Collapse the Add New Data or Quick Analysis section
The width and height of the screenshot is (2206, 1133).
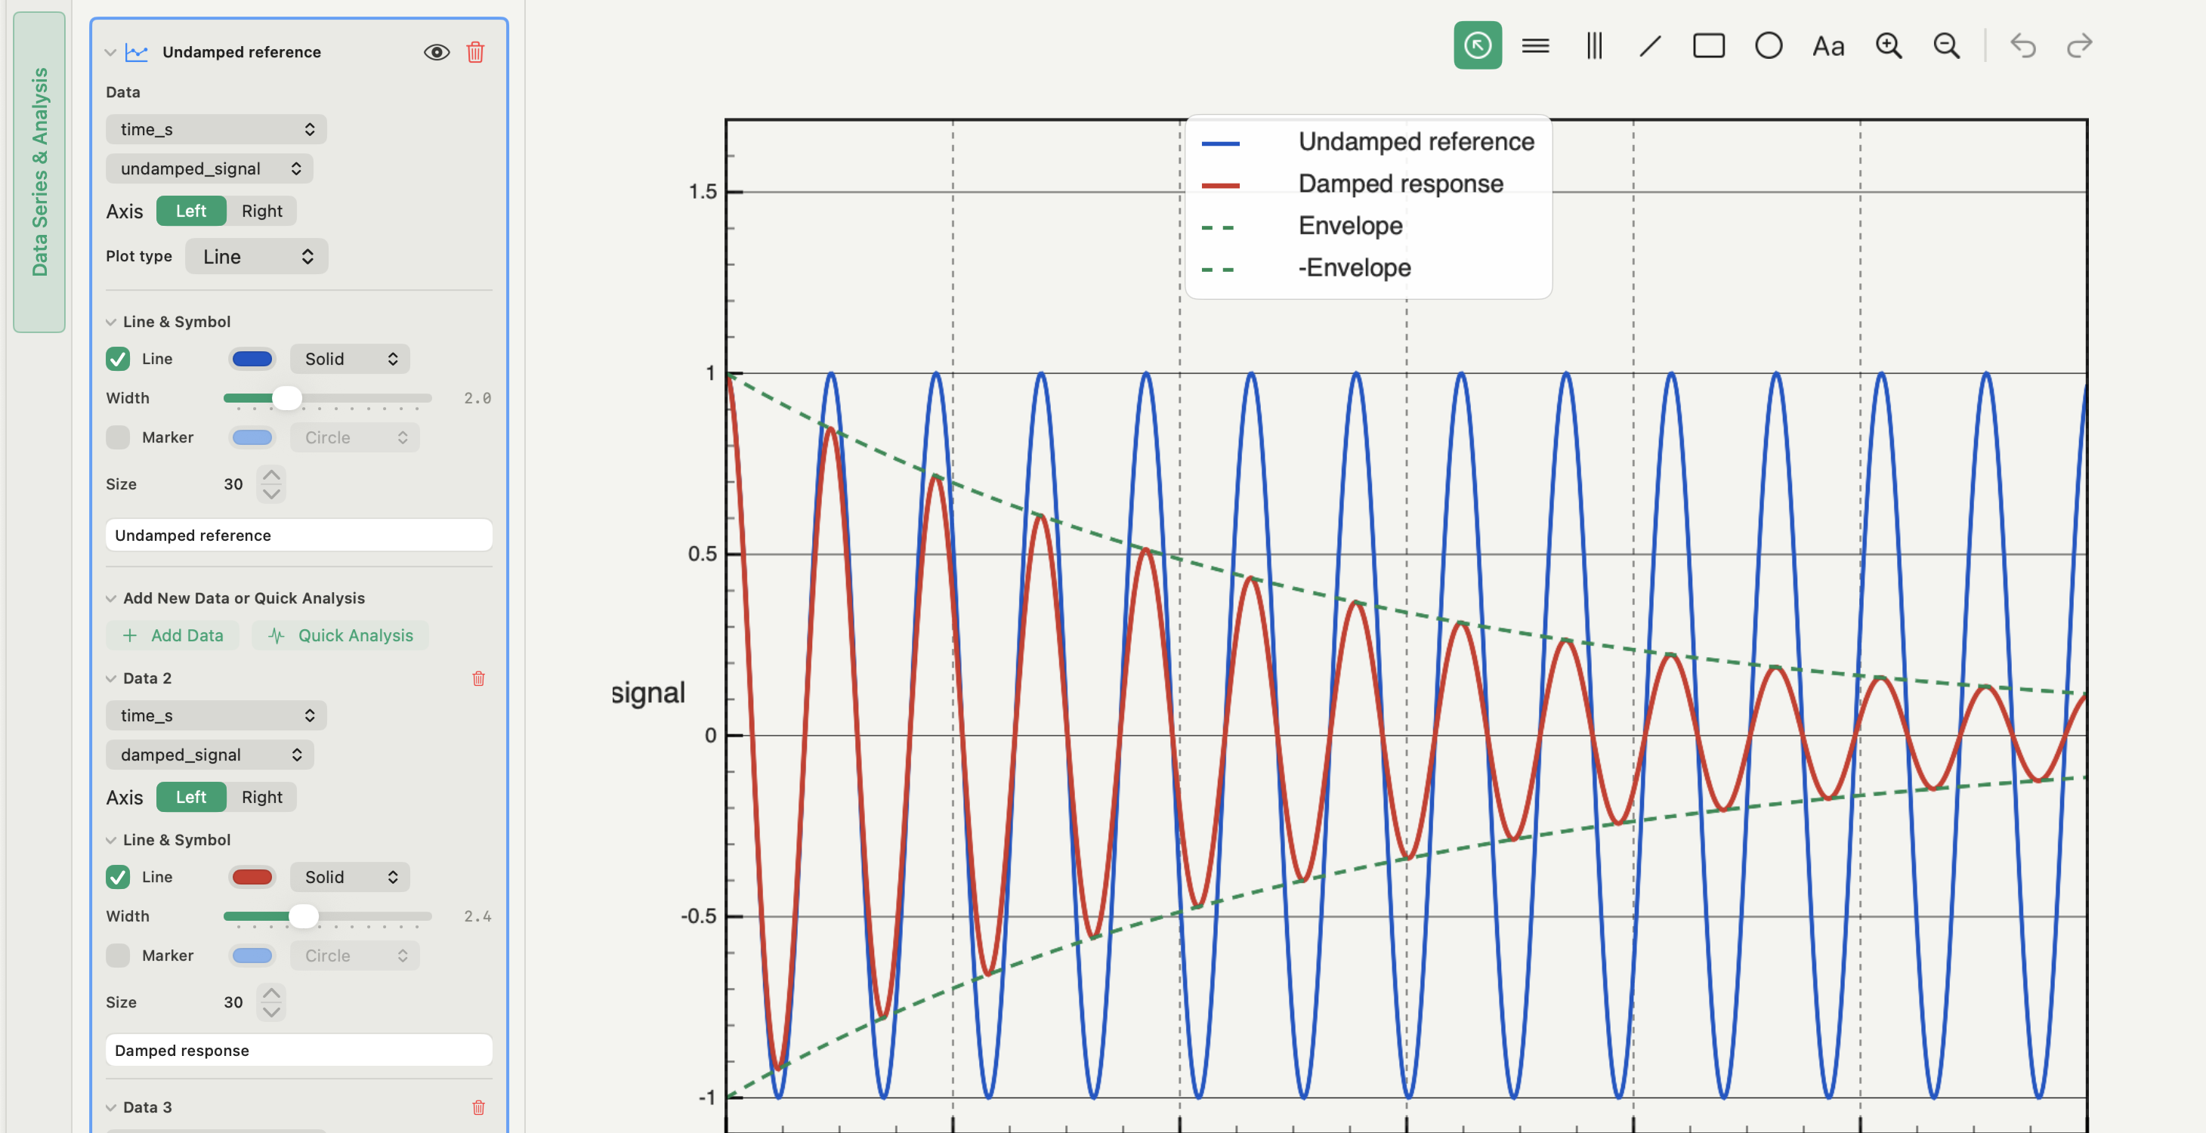tap(111, 599)
